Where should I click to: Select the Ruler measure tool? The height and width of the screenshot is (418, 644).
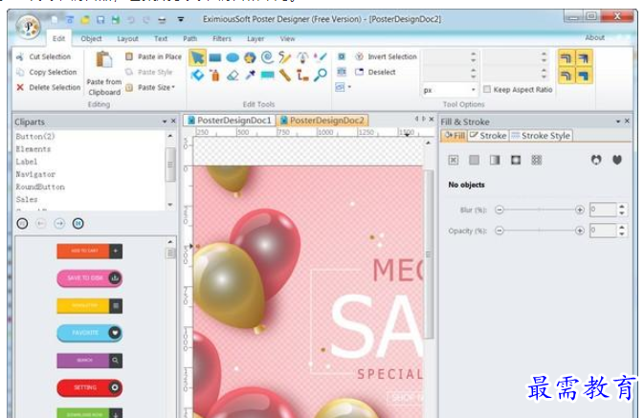coord(284,76)
